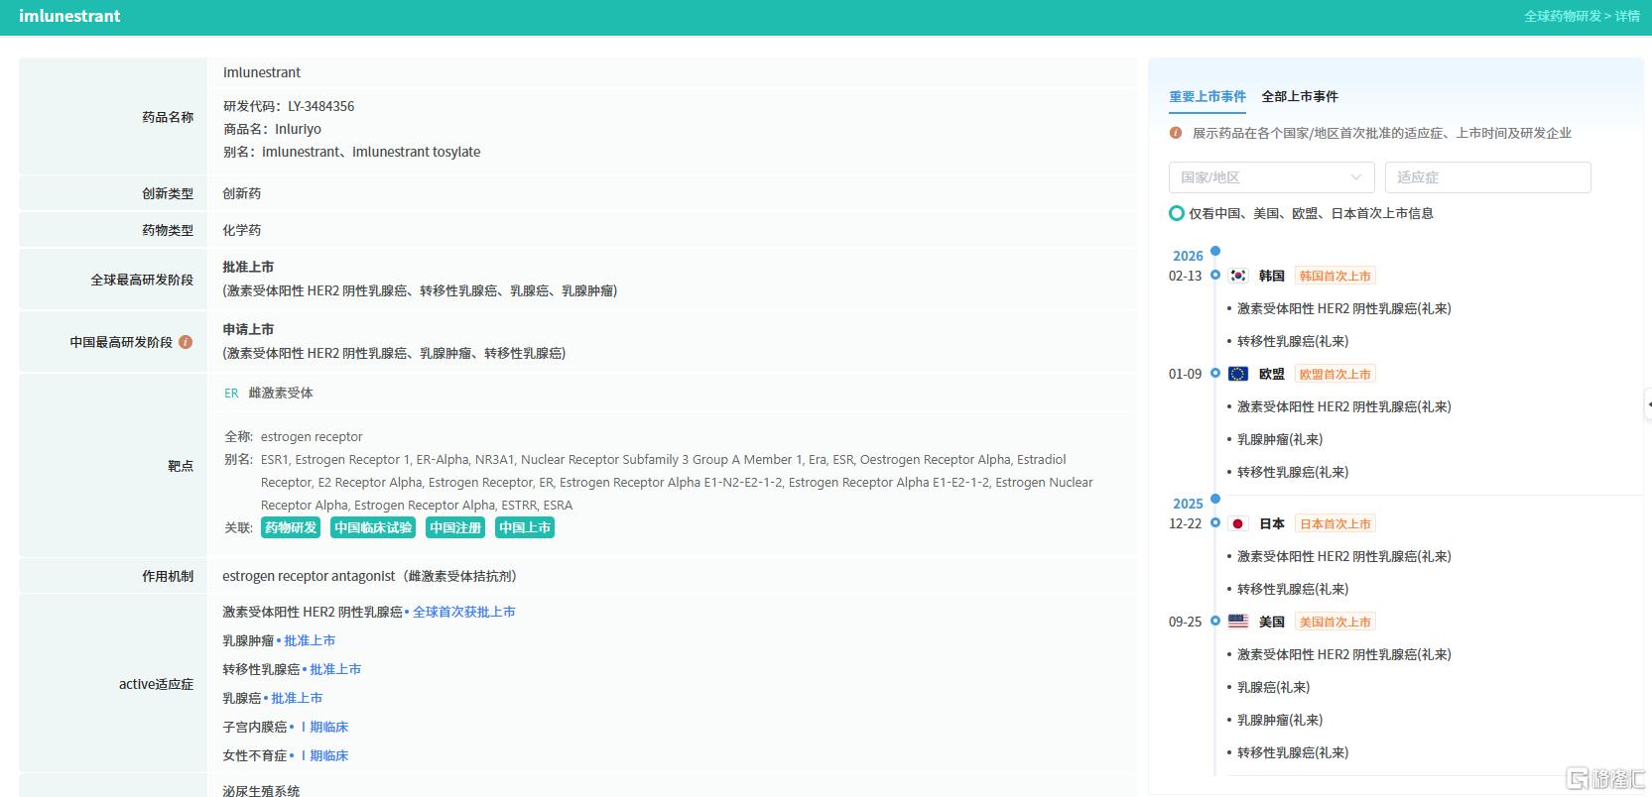Viewport: 1652px width, 797px height.
Task: Click the 详情 breadcrumb text
Action: click(1627, 16)
